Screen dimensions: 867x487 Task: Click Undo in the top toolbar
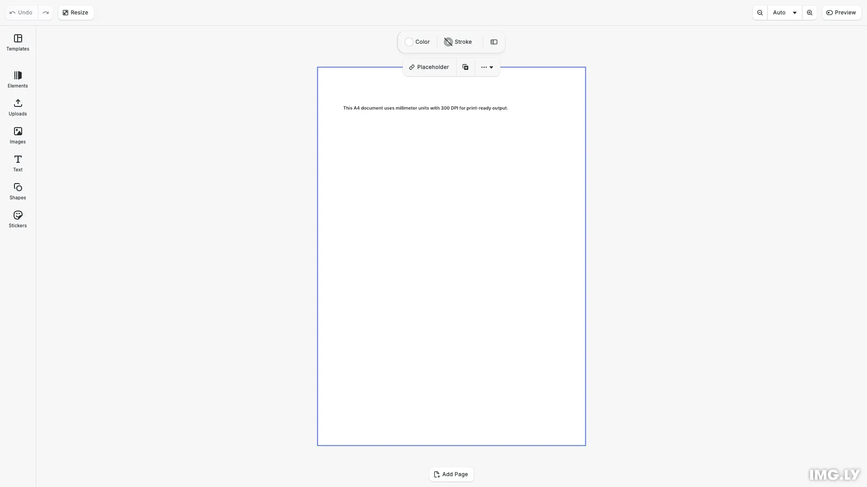[20, 12]
